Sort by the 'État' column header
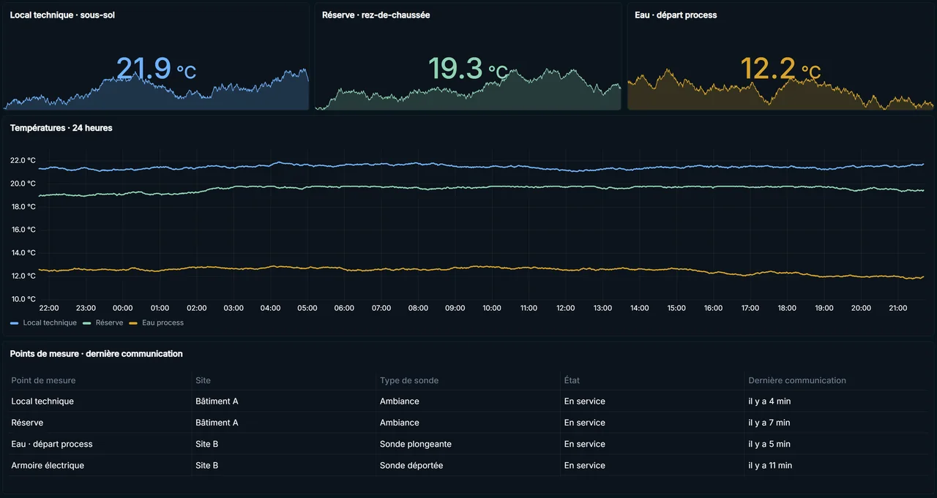Image resolution: width=937 pixels, height=498 pixels. (x=572, y=380)
